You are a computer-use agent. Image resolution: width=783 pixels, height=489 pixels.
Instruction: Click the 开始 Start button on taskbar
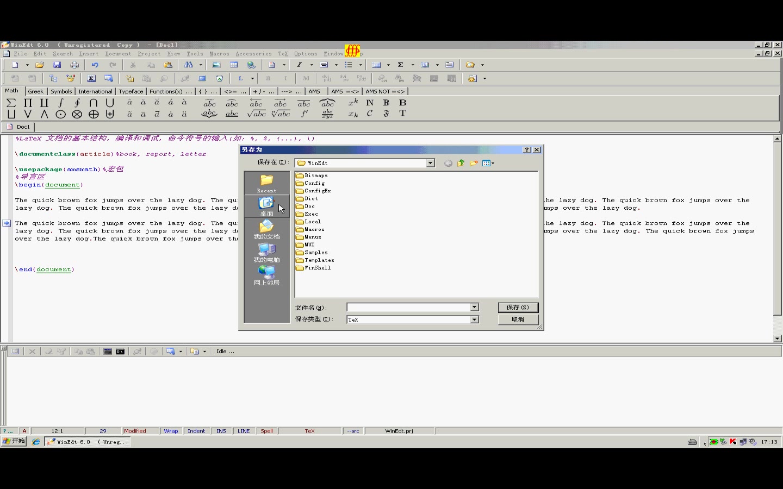14,442
